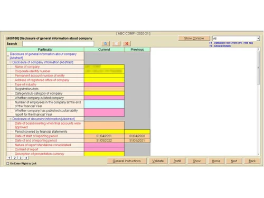Click 'Type of industry' row label

pyautogui.click(x=25, y=84)
